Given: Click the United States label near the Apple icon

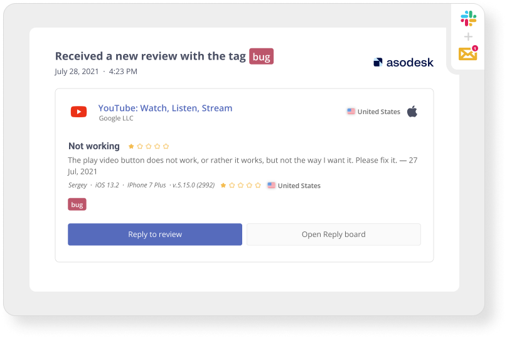Looking at the screenshot, I should click(378, 112).
